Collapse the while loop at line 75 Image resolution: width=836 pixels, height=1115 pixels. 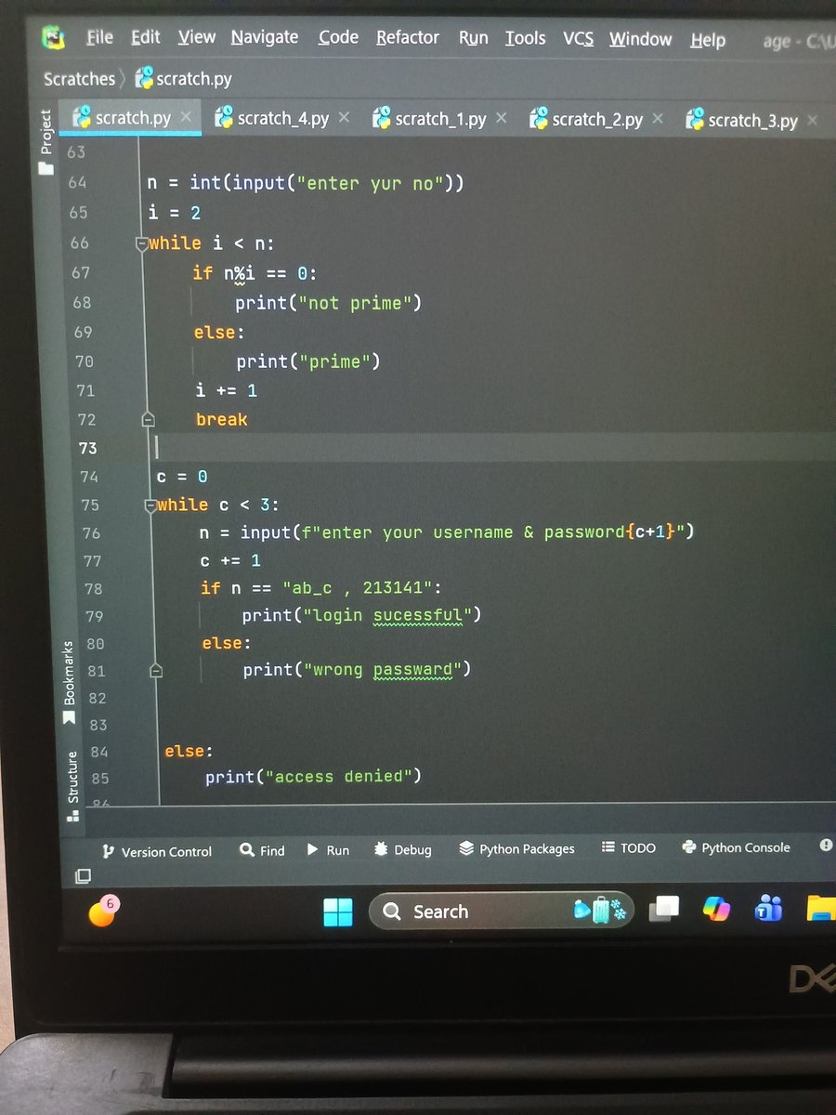[x=150, y=505]
